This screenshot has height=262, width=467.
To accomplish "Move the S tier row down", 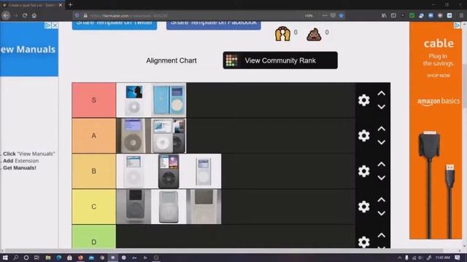I will tap(381, 107).
